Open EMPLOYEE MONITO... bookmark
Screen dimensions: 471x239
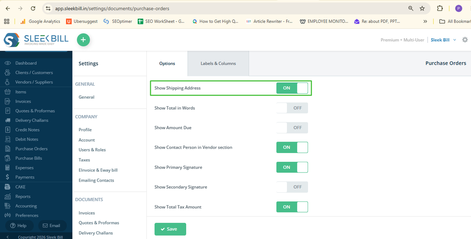[x=324, y=21]
